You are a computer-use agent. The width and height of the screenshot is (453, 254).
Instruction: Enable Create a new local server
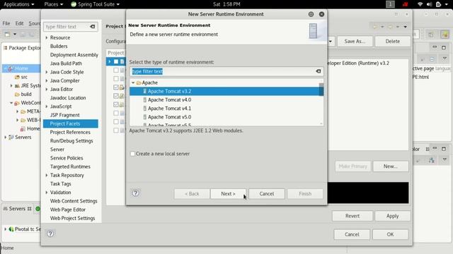[132, 154]
